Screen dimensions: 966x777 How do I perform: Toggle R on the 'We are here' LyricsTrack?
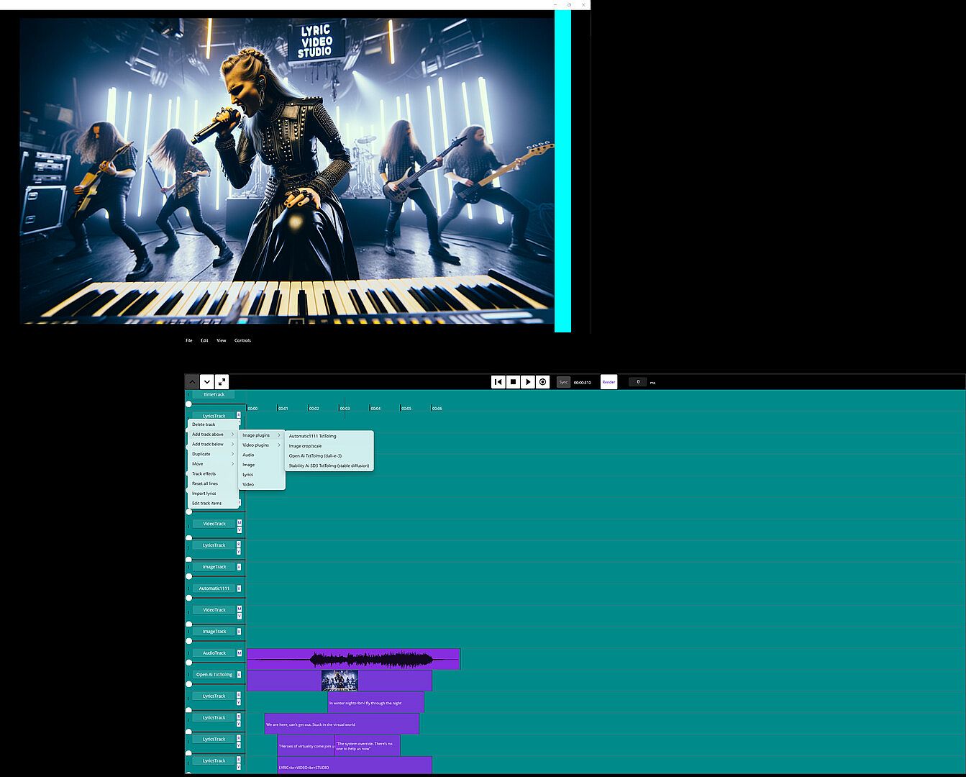239,715
